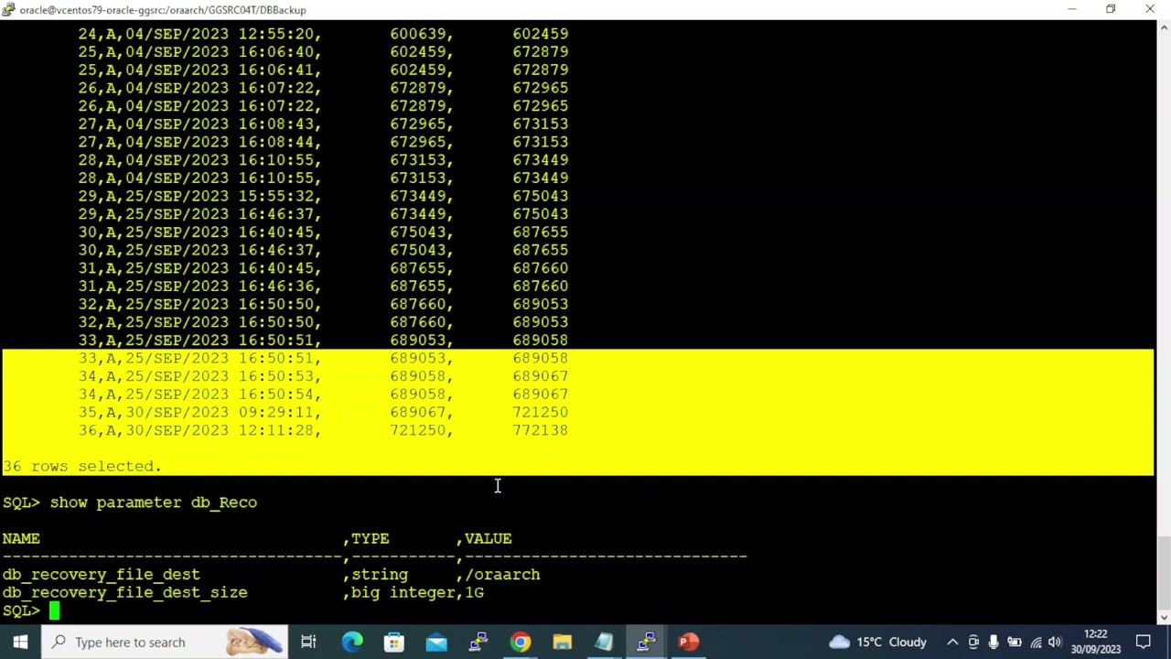Click value 772138 in row 36
This screenshot has width=1171, height=659.
(541, 430)
